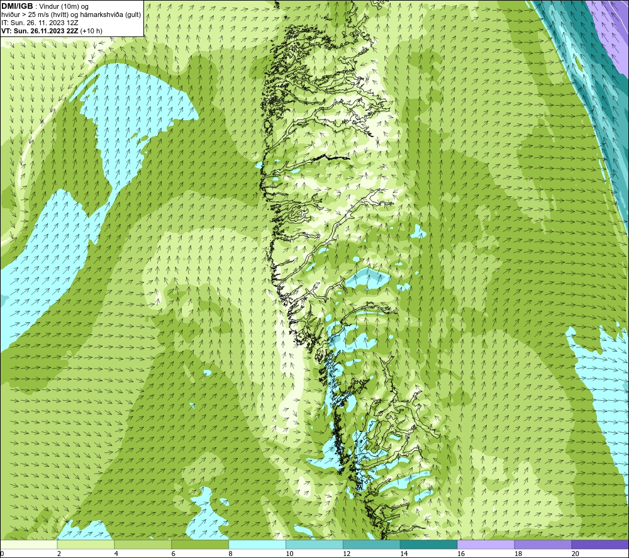Viewport: 629px width, 558px height.
Task: Click the 4–6 m/s green legend swatch
Action: (143, 545)
